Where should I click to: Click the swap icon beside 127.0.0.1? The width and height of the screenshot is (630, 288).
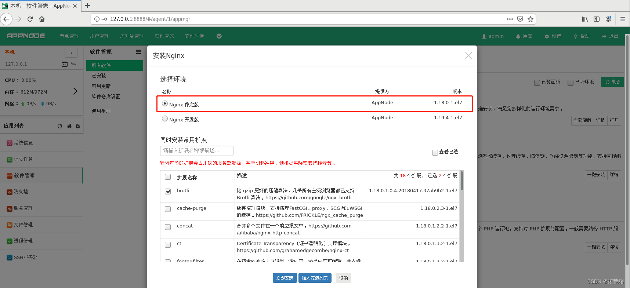[x=73, y=64]
